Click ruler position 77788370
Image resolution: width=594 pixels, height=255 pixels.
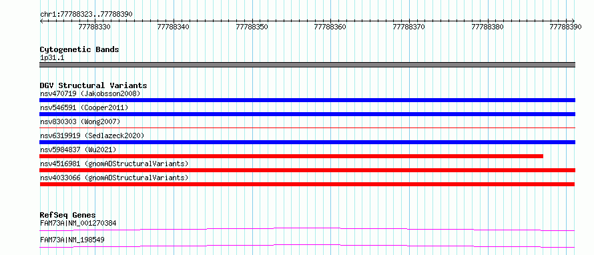click(x=409, y=27)
